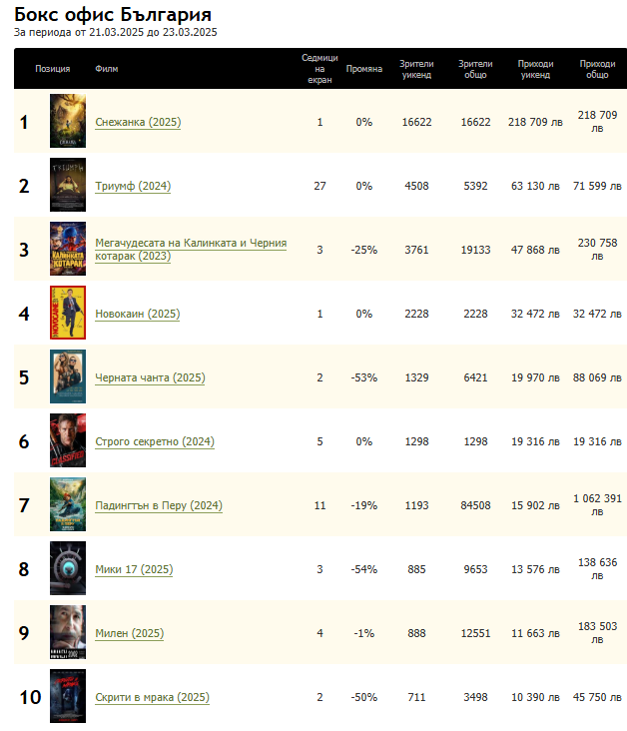Click the Триумф poster thumbnail

[68, 186]
